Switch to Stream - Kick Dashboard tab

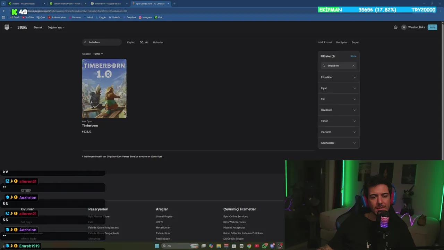[26, 3]
